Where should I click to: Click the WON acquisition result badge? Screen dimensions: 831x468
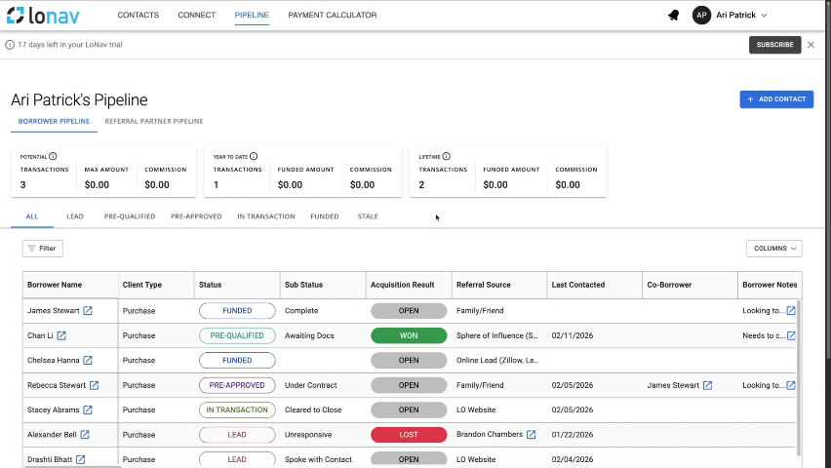409,335
